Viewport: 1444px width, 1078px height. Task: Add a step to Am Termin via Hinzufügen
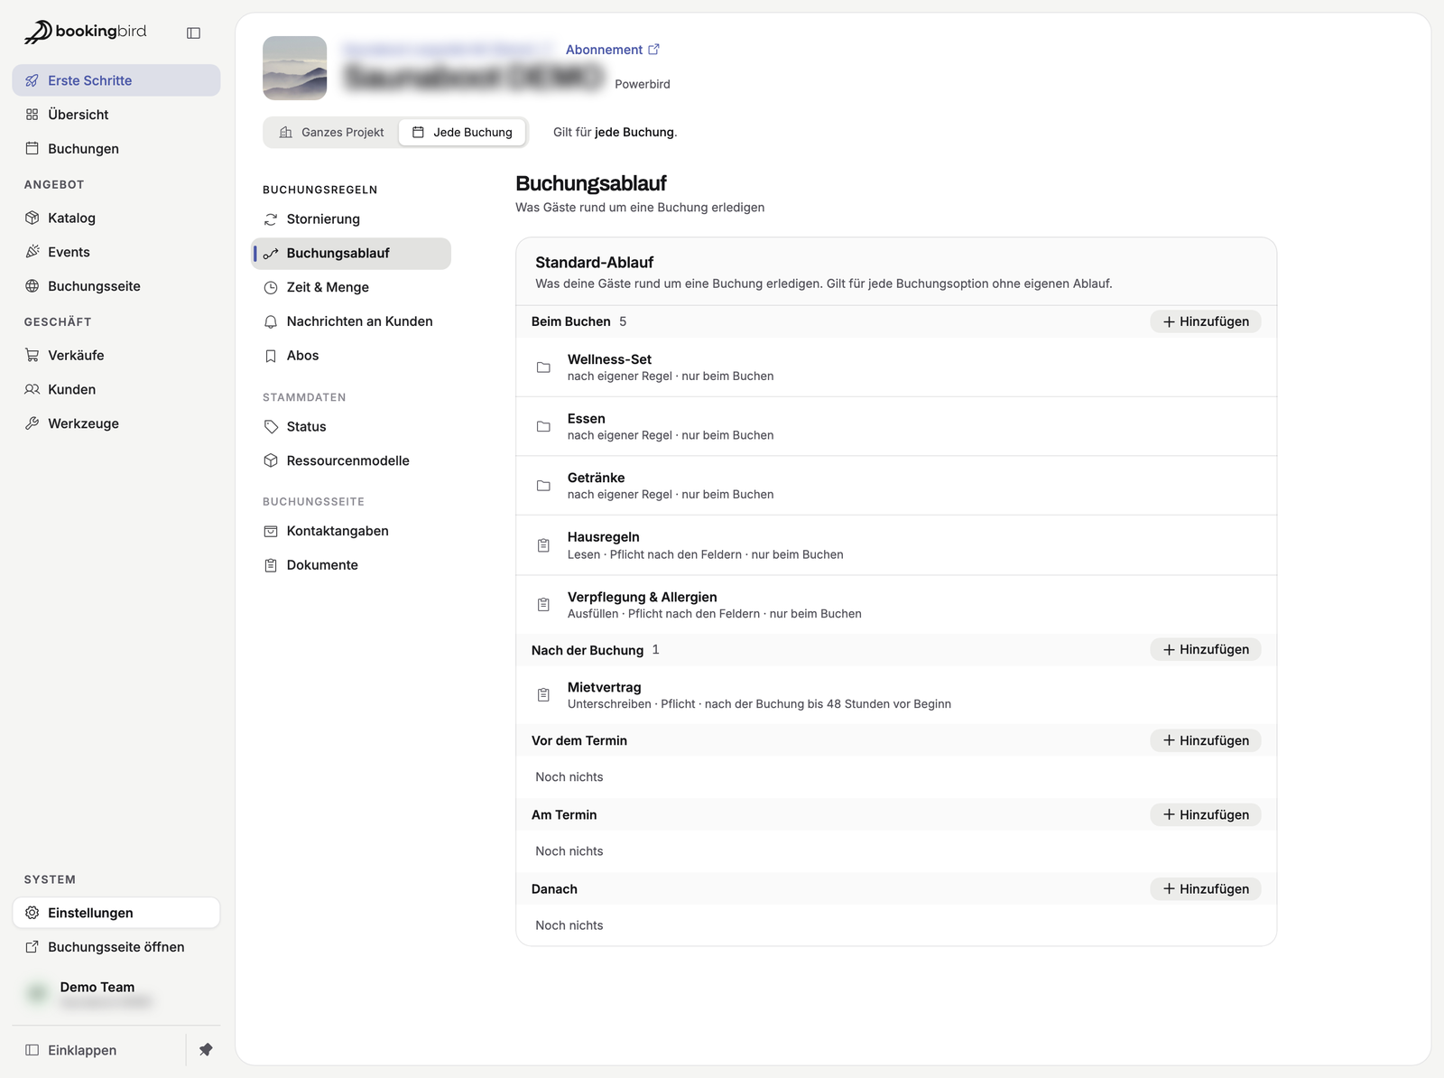click(x=1206, y=814)
